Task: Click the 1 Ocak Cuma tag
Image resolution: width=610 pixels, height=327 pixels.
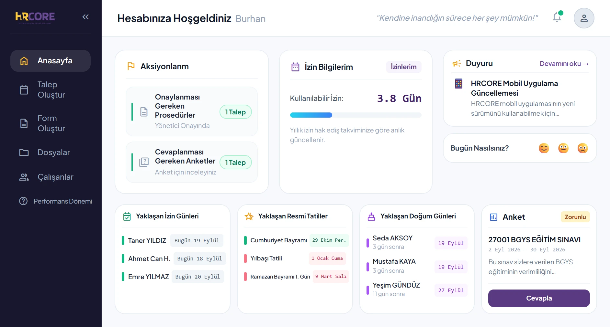Action: pos(327,258)
